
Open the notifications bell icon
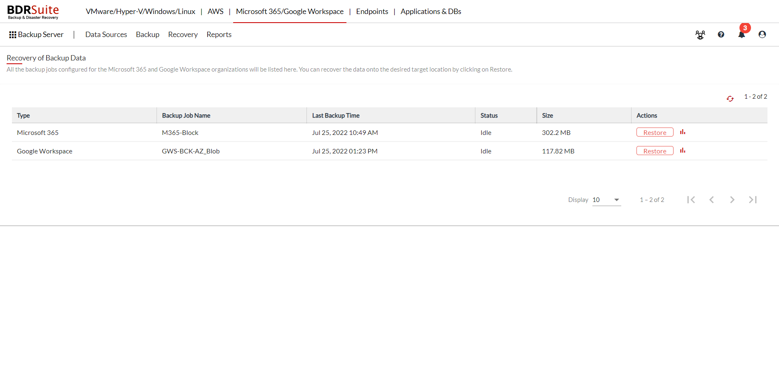pyautogui.click(x=742, y=35)
